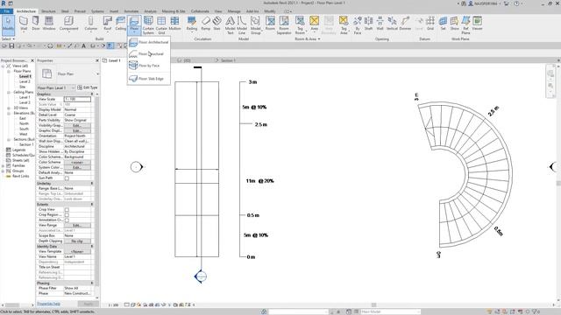Collapse the Graphics properties section
The image size is (561, 315).
point(92,94)
